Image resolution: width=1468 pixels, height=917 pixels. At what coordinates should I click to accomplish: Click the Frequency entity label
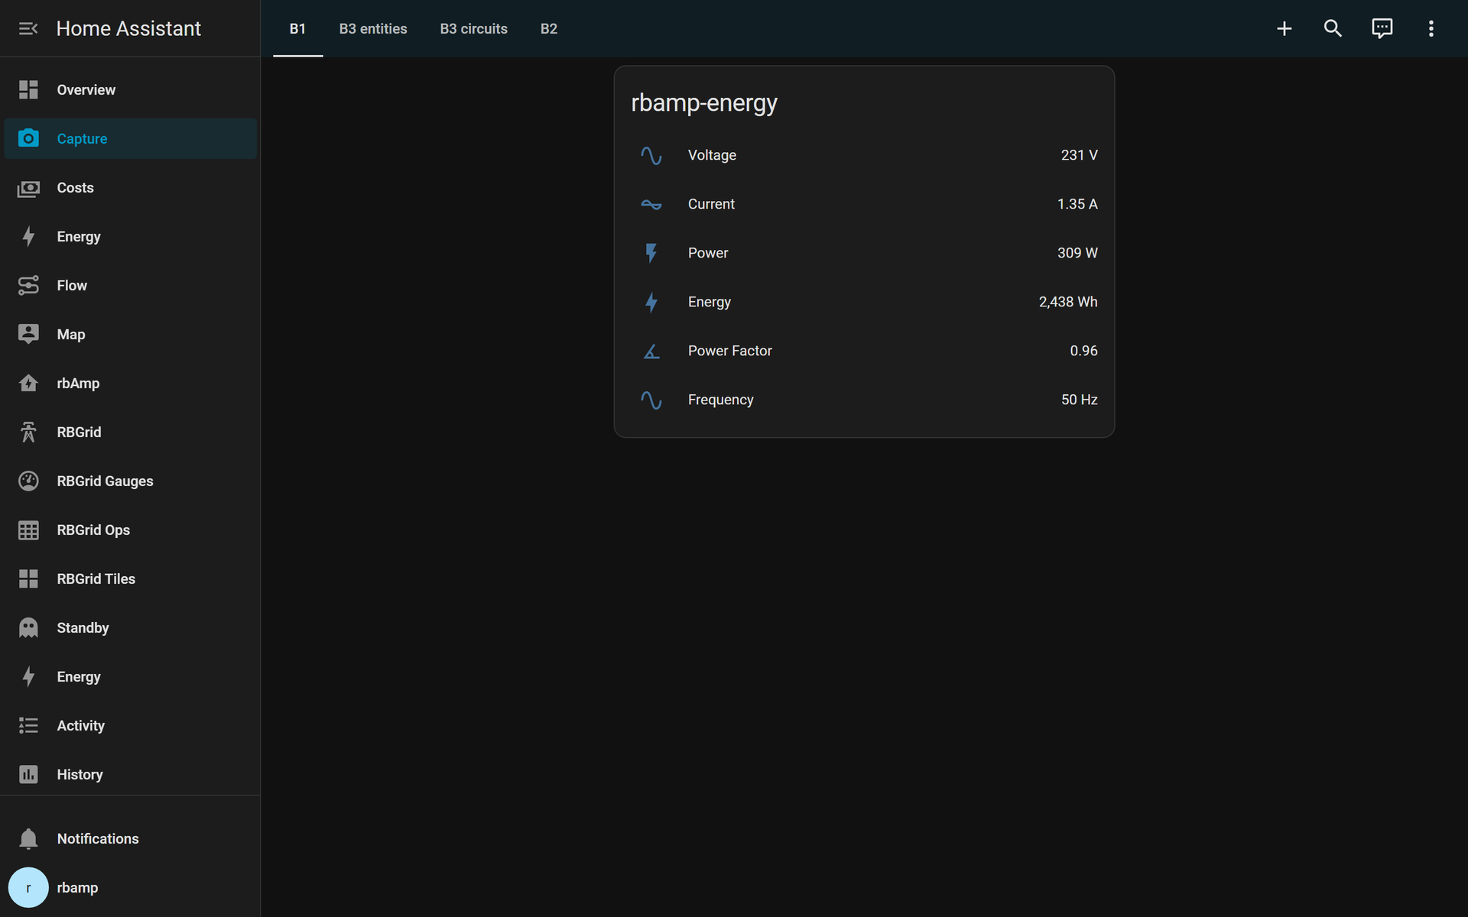tap(721, 400)
